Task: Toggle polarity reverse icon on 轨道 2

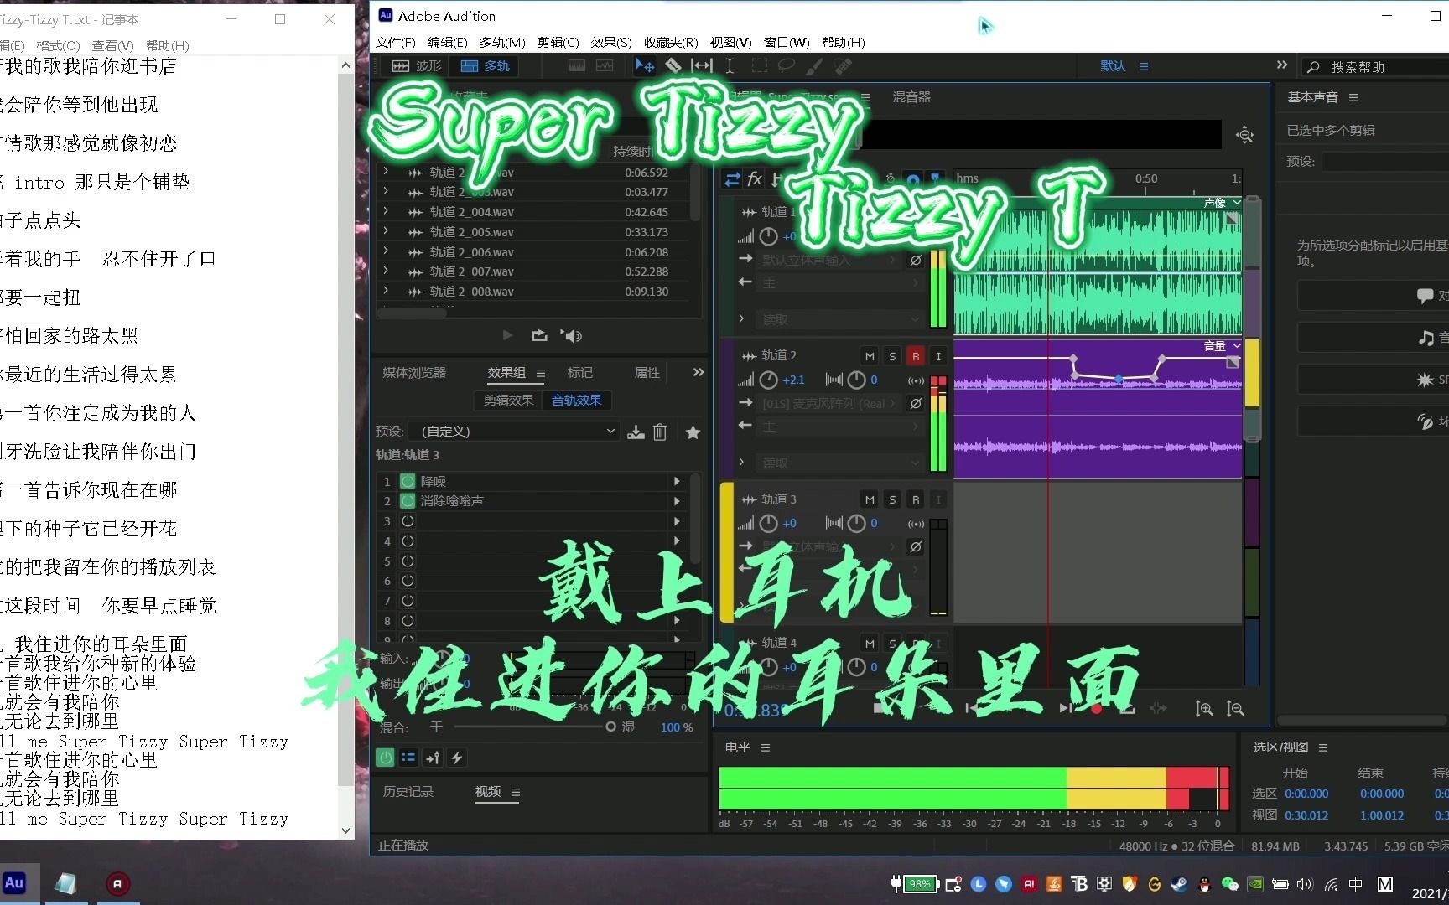Action: coord(916,403)
